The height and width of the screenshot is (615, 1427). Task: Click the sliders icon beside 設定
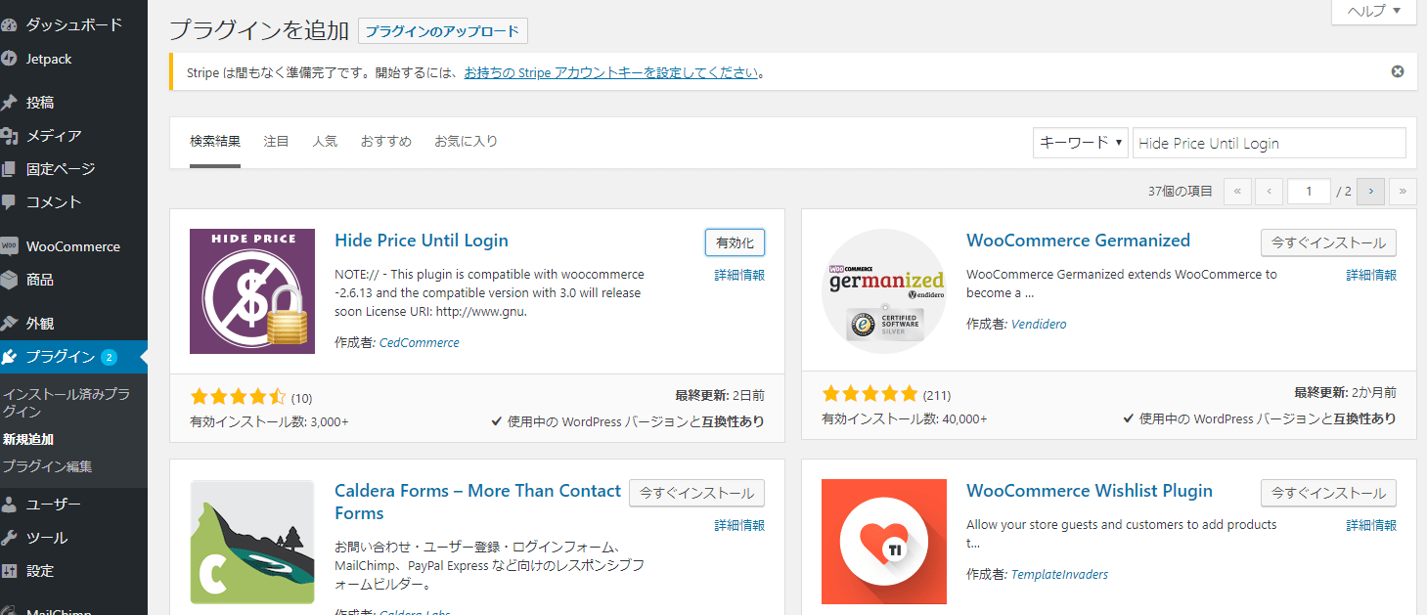[9, 571]
